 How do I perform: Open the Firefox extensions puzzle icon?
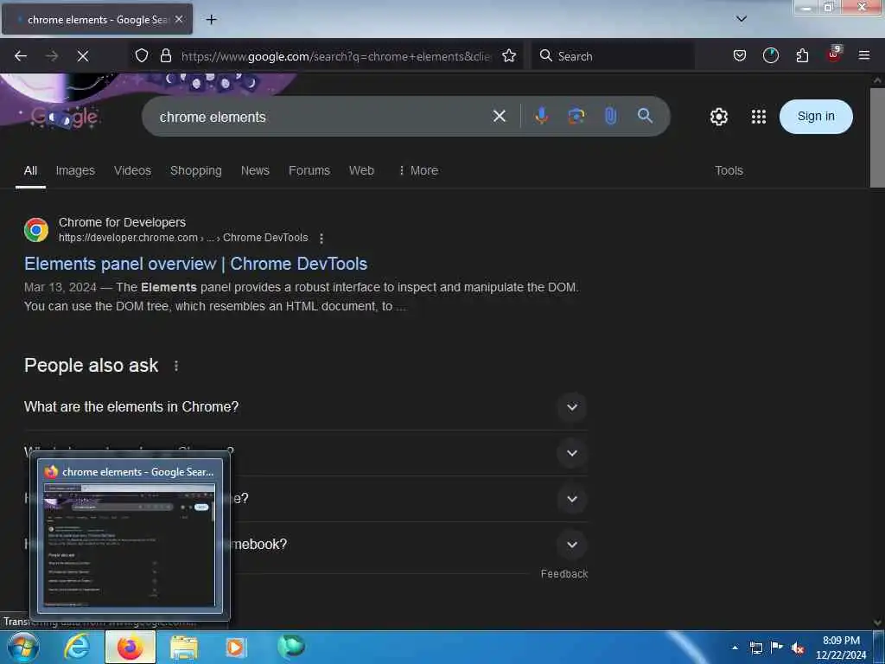point(802,55)
